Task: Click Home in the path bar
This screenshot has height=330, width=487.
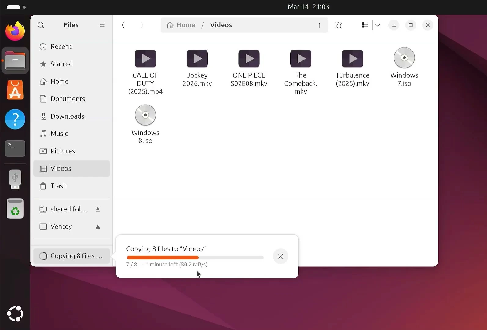Action: (x=181, y=25)
